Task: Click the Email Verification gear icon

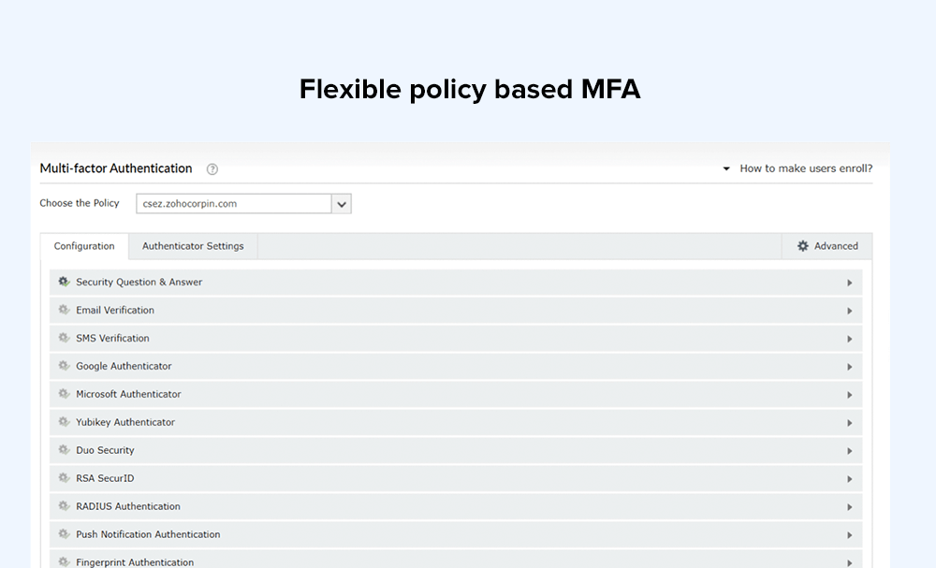Action: (x=64, y=310)
